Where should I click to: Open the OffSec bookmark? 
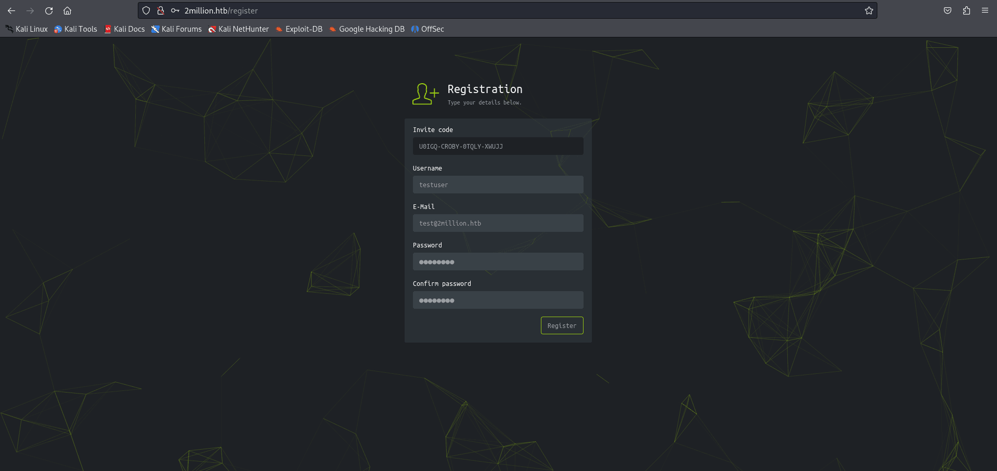[x=428, y=29]
